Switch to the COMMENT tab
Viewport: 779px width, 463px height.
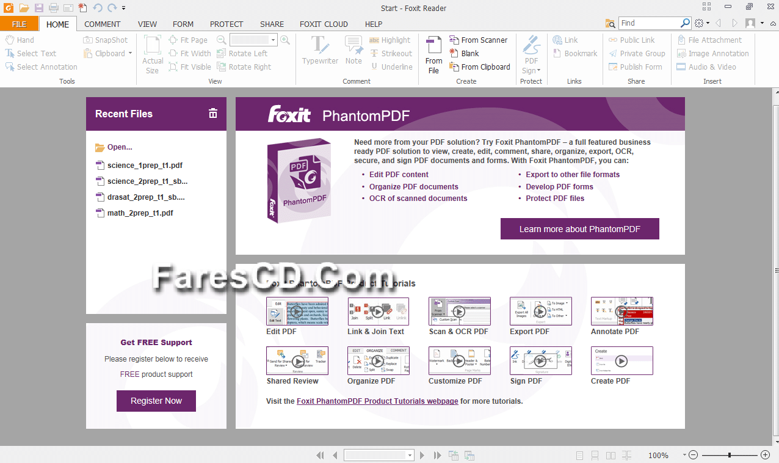[x=103, y=24]
